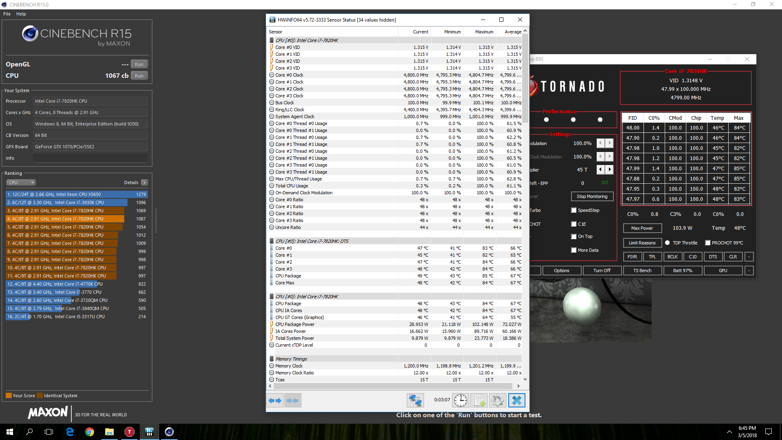Run the CPU benchmark in Cinebench
782x440 pixels.
coord(139,76)
